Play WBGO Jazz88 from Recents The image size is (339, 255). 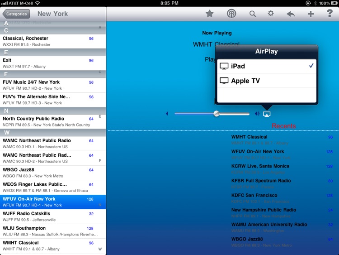coord(282,242)
